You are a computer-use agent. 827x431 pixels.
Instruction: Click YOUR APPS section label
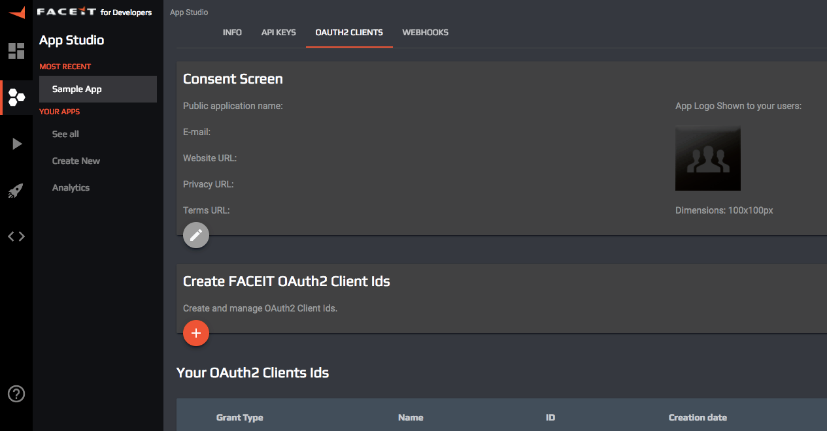pos(59,112)
